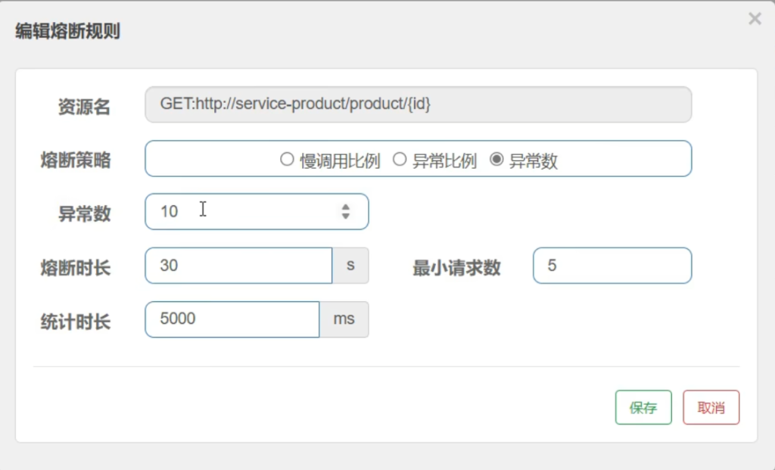Click the down arrow on 异常数 spinner
Viewport: 775px width, 470px height.
346,216
